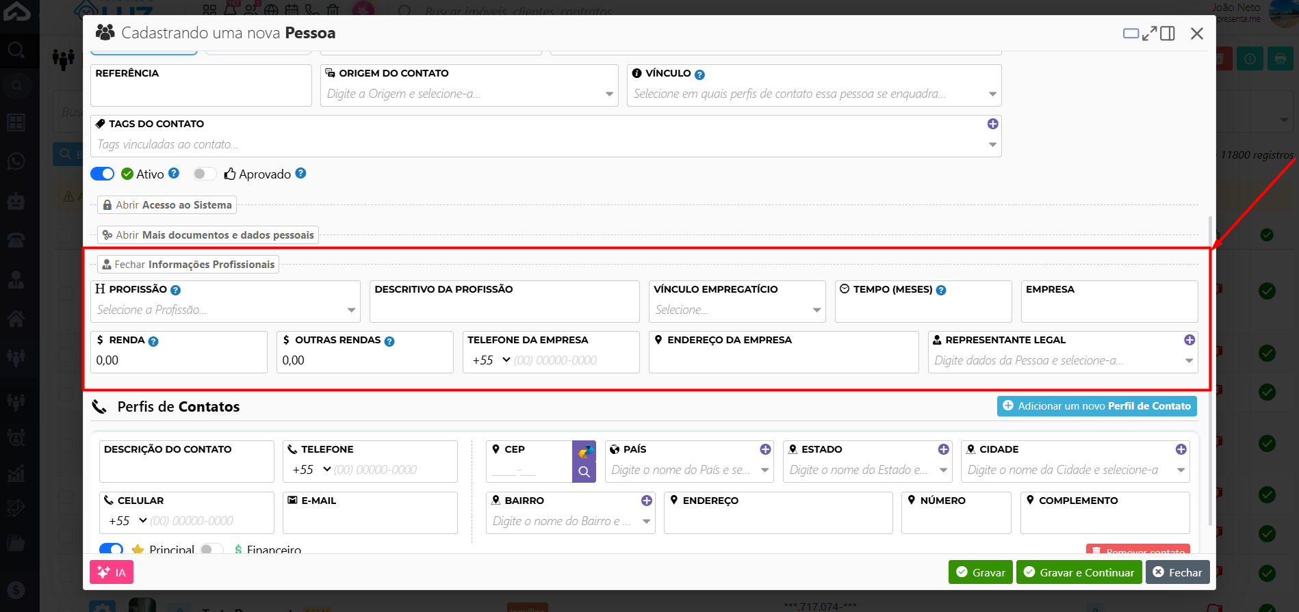The image size is (1299, 612).
Task: Open the Bairro dropdown
Action: tap(646, 522)
